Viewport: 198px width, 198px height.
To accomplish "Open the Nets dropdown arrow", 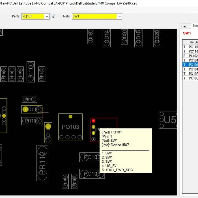I will (119, 16).
